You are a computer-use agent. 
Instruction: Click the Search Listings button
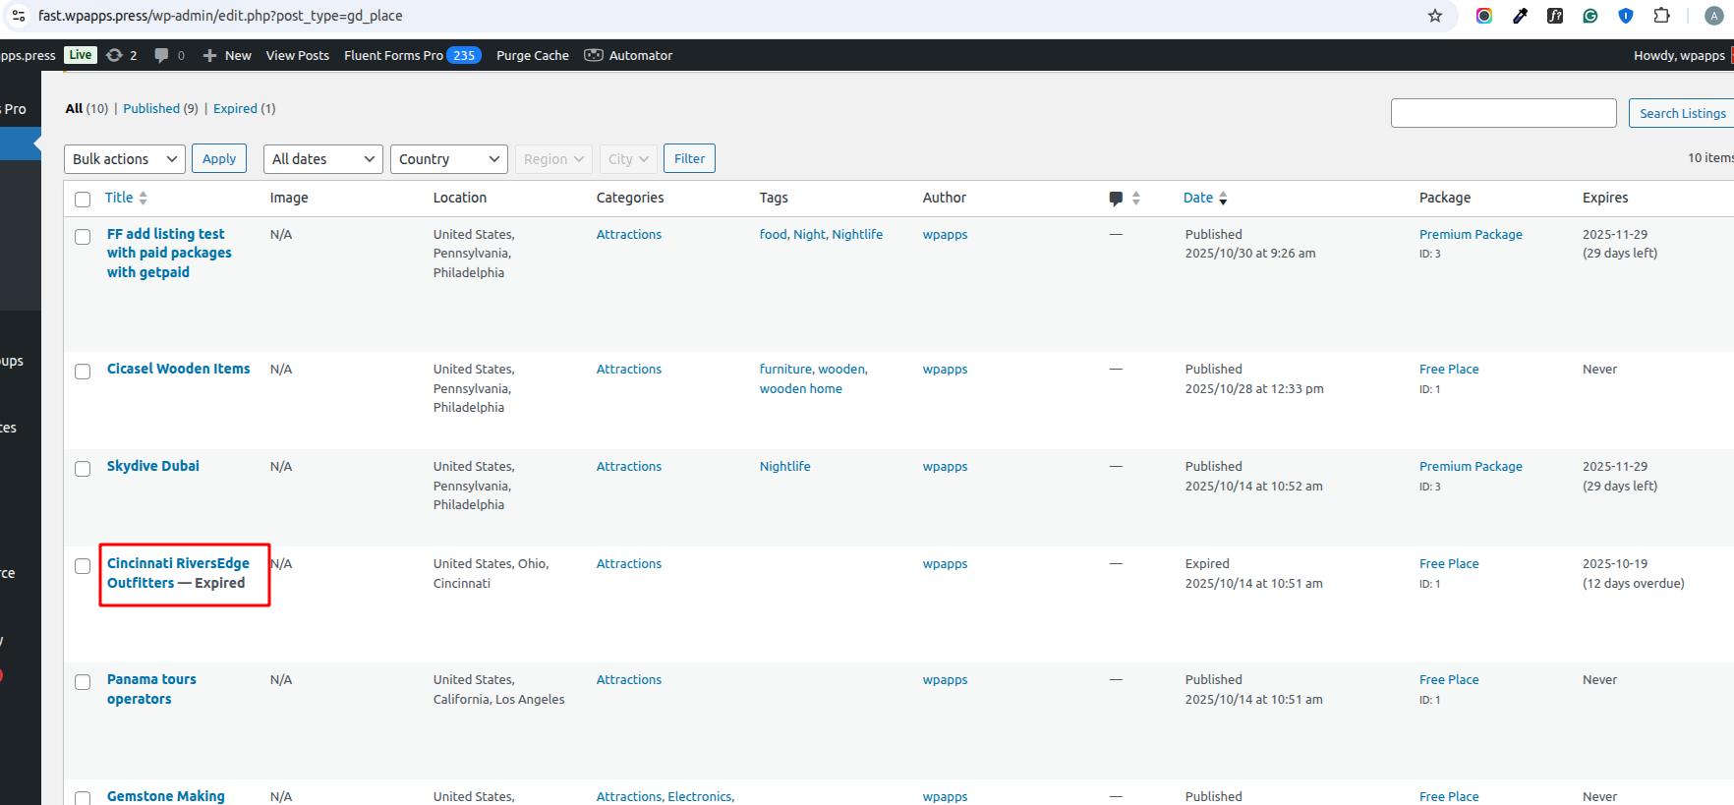coord(1681,113)
